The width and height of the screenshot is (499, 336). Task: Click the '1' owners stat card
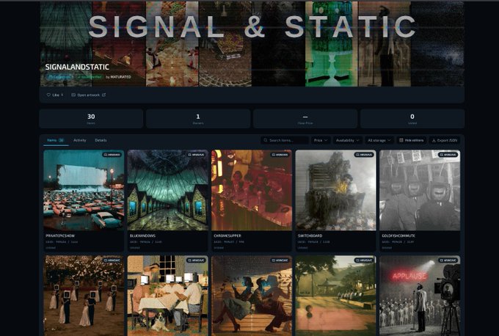pyautogui.click(x=198, y=119)
